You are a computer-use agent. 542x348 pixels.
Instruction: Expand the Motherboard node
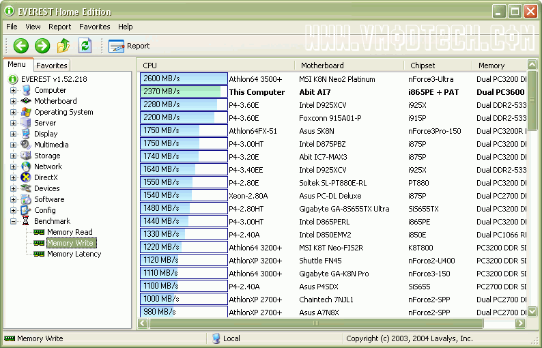coord(13,101)
